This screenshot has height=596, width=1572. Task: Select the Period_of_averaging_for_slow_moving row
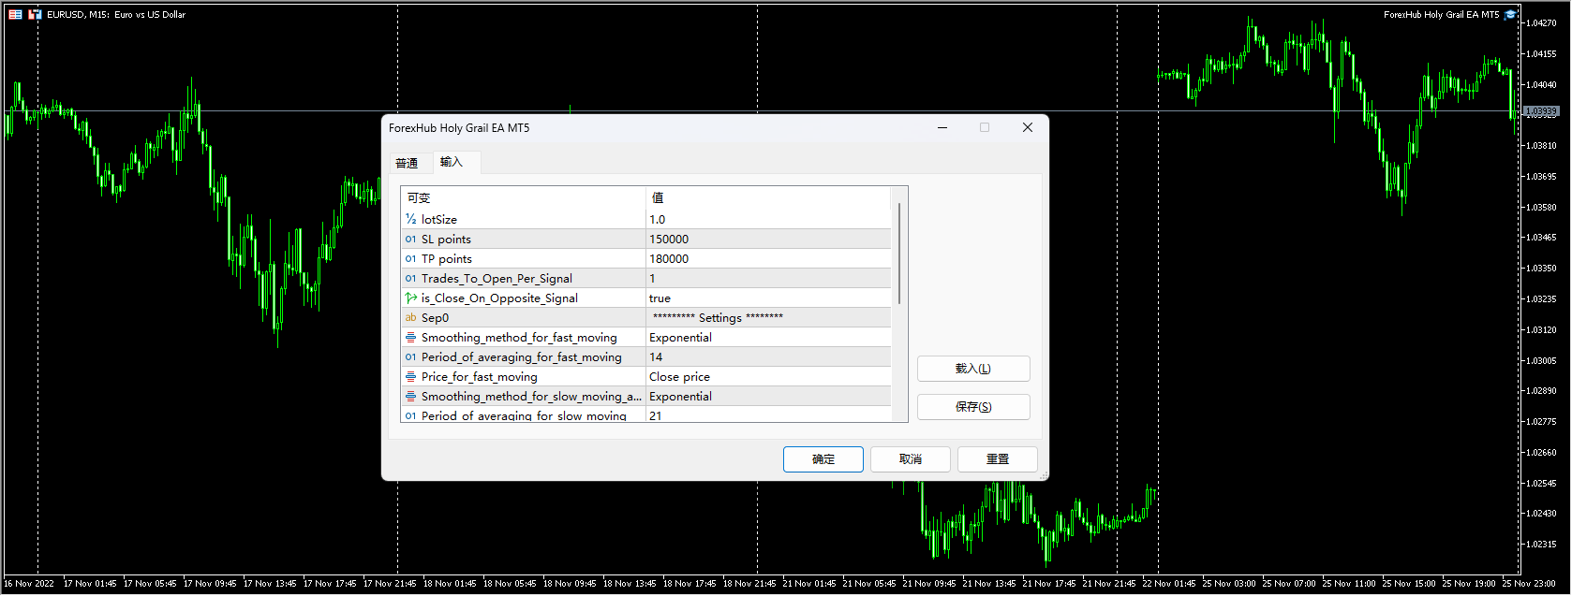point(645,414)
